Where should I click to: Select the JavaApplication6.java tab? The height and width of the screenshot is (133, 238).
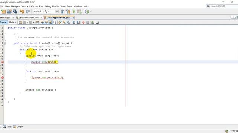(x=59, y=18)
